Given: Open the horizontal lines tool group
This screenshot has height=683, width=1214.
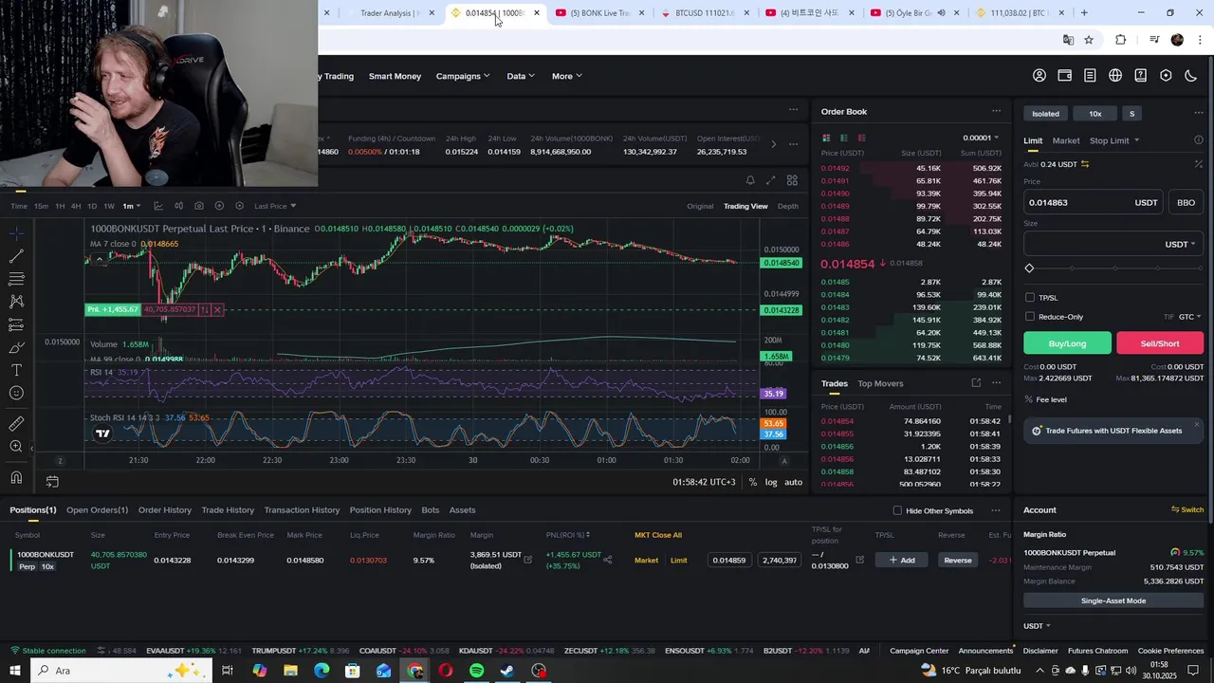Looking at the screenshot, I should [16, 279].
